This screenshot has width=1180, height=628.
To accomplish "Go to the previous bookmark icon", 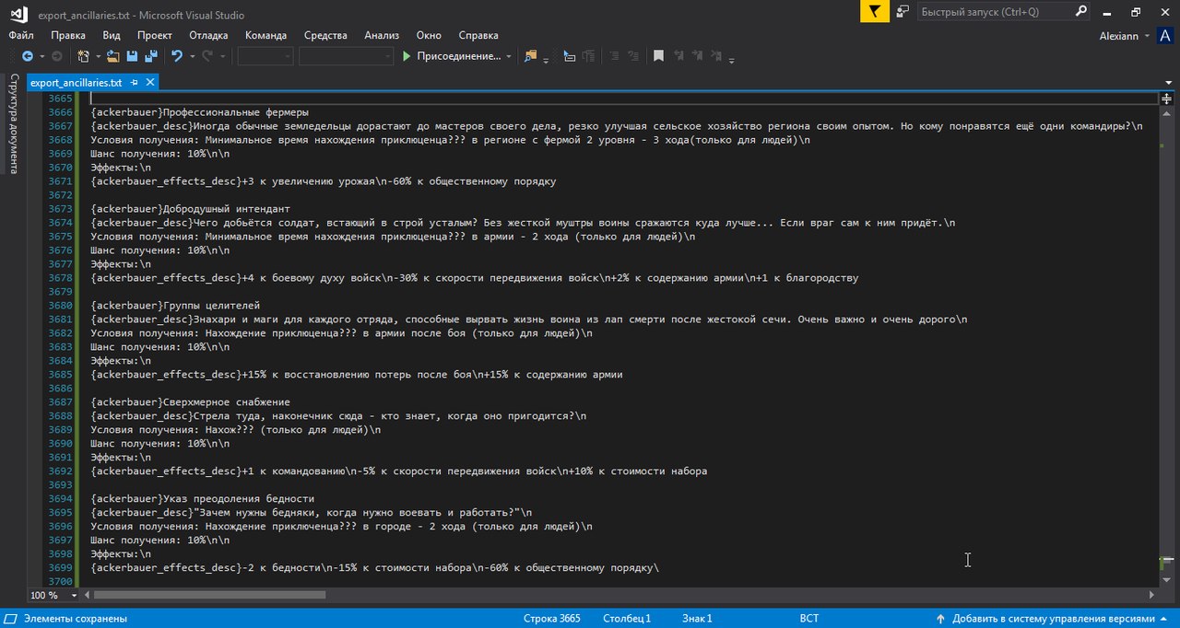I will click(x=678, y=56).
